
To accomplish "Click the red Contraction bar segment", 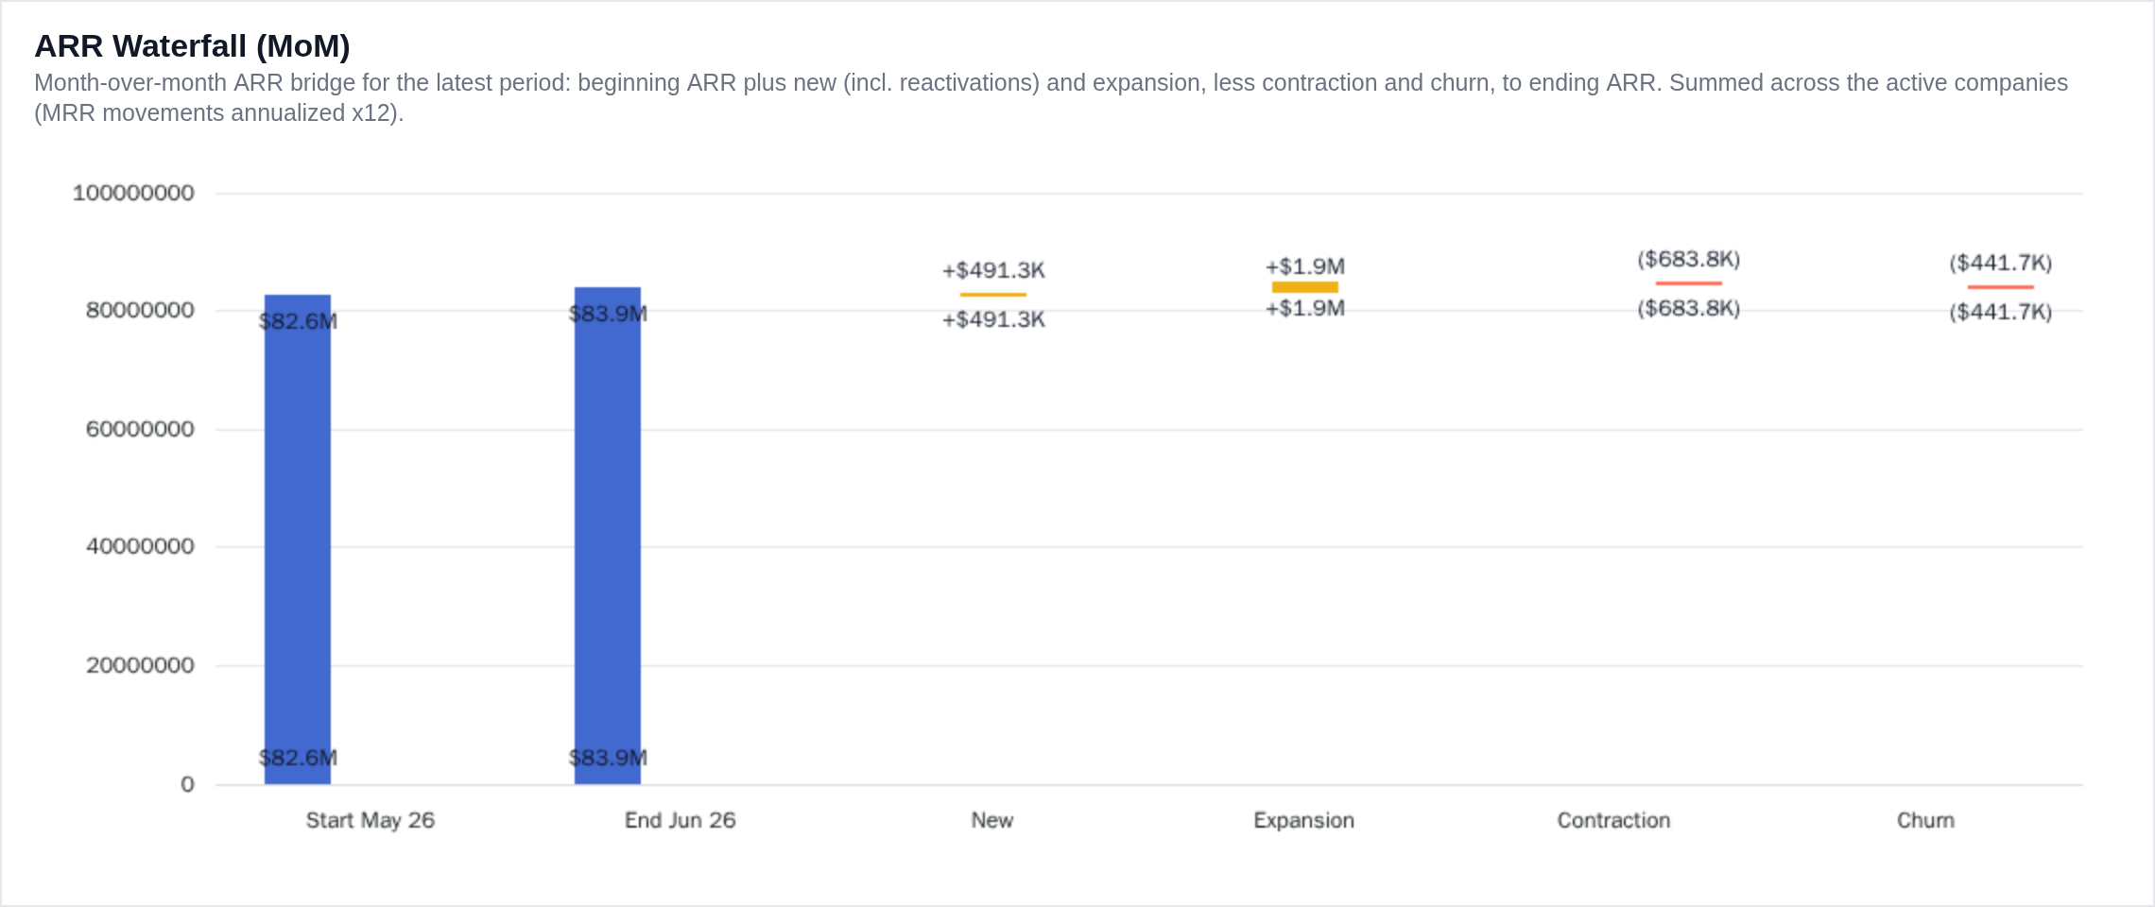I will click(1689, 283).
